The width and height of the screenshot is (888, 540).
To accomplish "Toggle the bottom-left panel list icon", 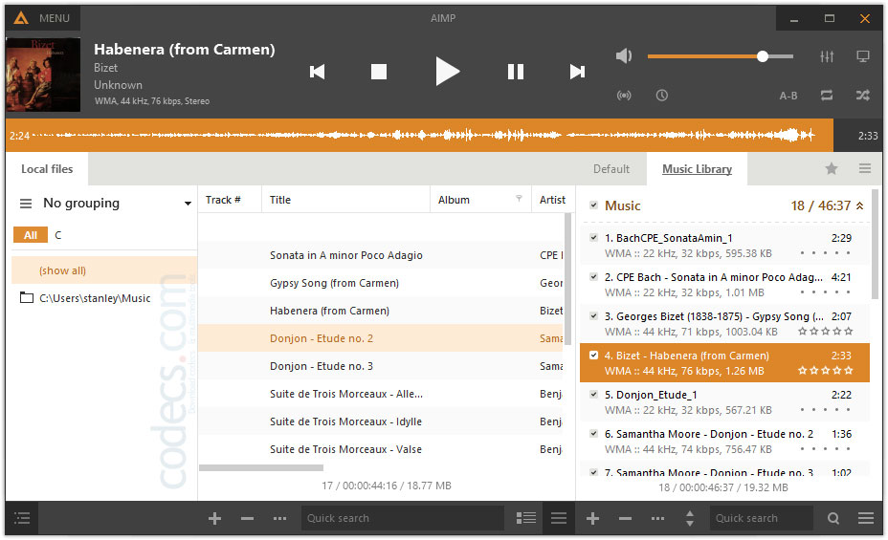I will point(22,518).
